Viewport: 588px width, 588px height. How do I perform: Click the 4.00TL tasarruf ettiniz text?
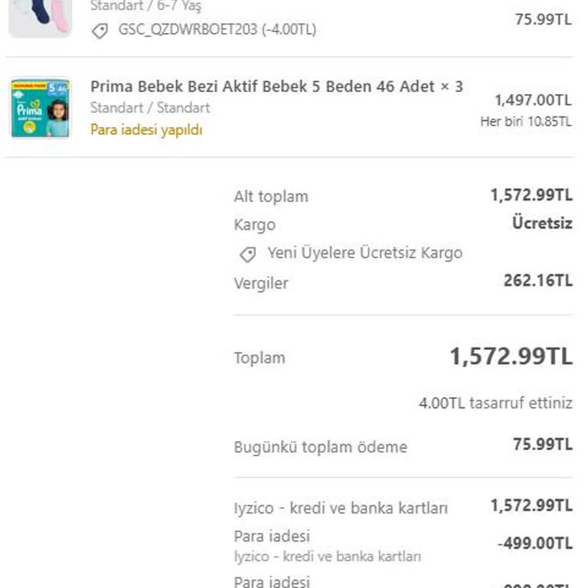click(x=496, y=403)
